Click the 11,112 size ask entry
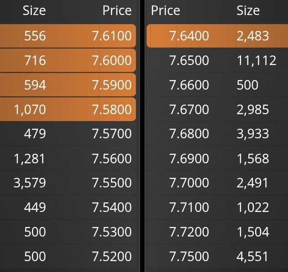Screen dimensions: 288x272 click(257, 60)
